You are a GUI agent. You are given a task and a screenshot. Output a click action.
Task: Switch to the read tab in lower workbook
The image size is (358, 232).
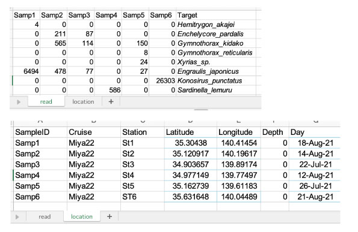(x=45, y=216)
